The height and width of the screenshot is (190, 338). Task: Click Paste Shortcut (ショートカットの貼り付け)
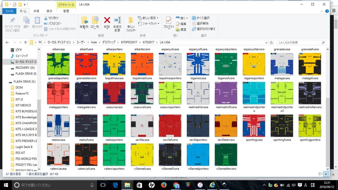(x=60, y=29)
